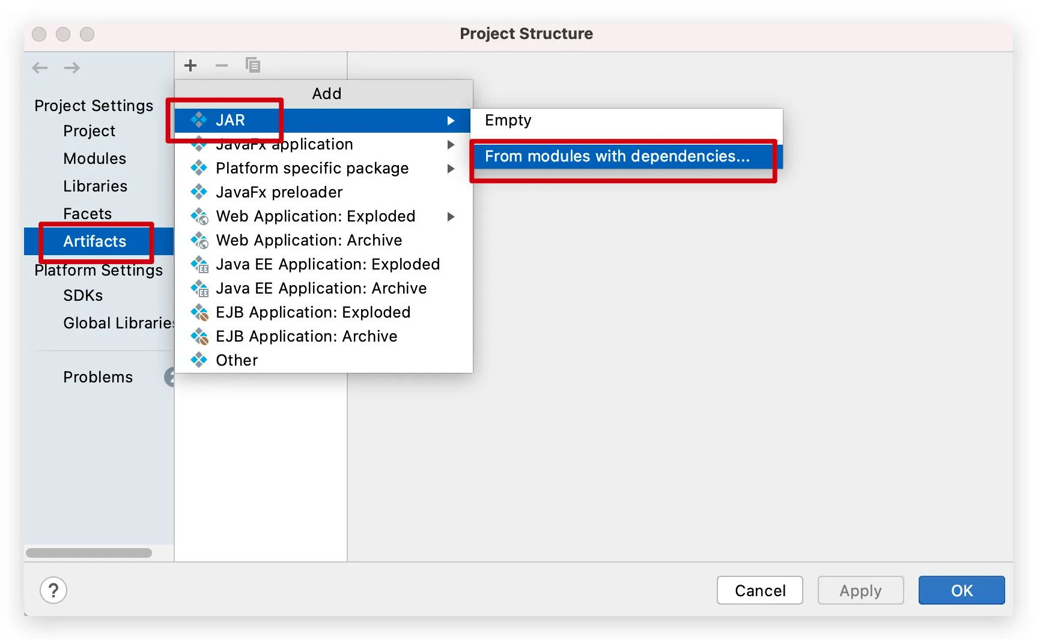Open the question mark help icon
Screen dimensions: 1037x640
(x=53, y=591)
